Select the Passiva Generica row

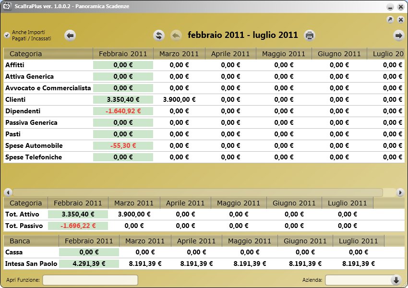pos(204,122)
